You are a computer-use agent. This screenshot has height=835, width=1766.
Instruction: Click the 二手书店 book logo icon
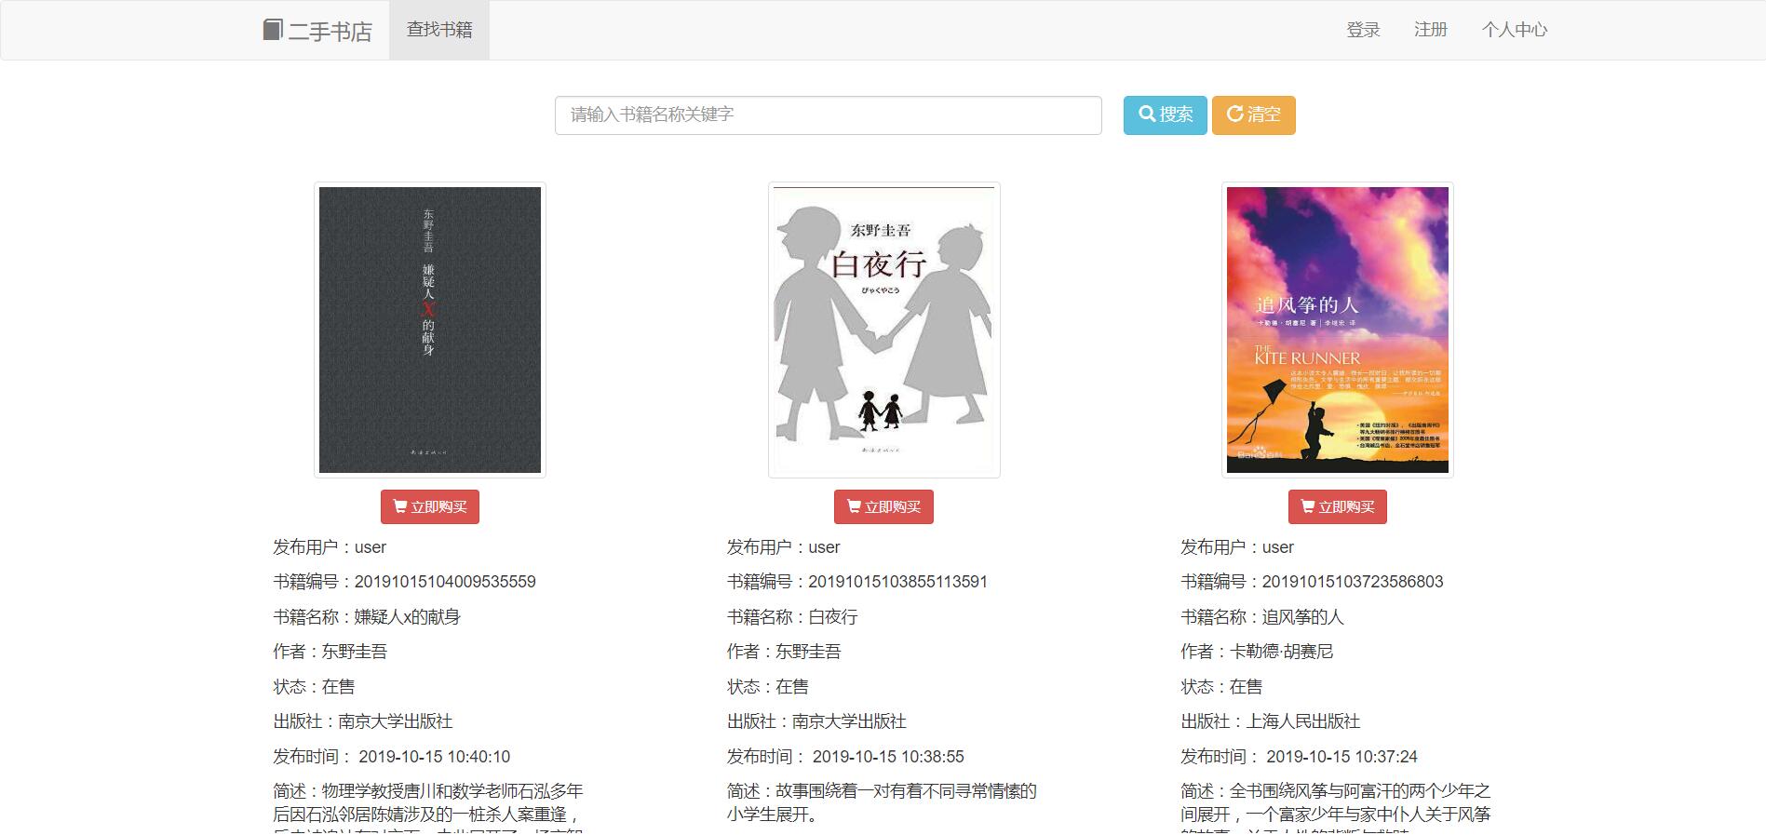[x=272, y=30]
